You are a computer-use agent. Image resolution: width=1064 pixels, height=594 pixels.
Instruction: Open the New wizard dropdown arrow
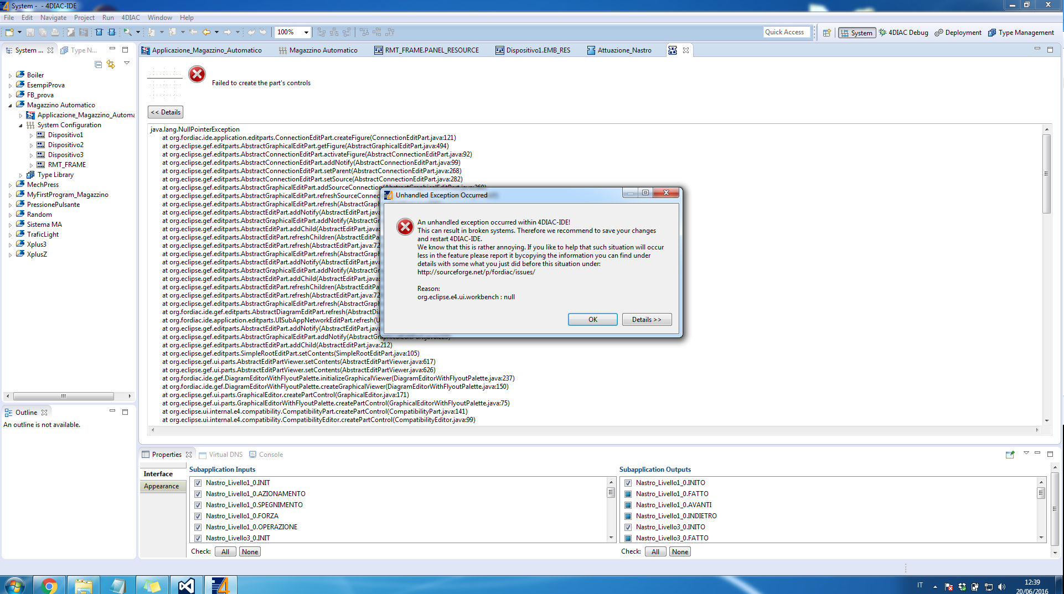[19, 33]
